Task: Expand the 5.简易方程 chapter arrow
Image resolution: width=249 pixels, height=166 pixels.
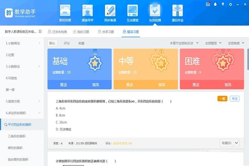Action: point(39,101)
